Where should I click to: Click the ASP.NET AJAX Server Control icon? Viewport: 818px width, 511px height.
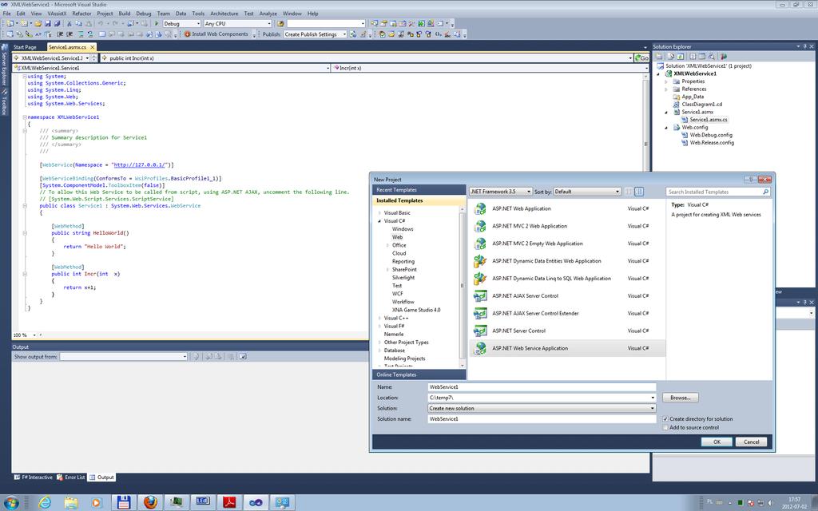coord(480,295)
